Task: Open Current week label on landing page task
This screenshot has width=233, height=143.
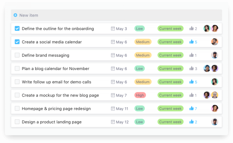Action: [170, 122]
